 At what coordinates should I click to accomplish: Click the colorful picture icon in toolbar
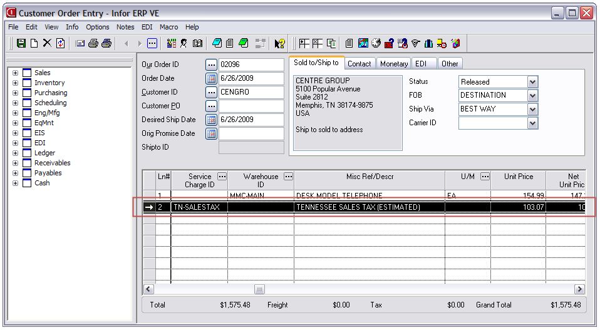[363, 43]
